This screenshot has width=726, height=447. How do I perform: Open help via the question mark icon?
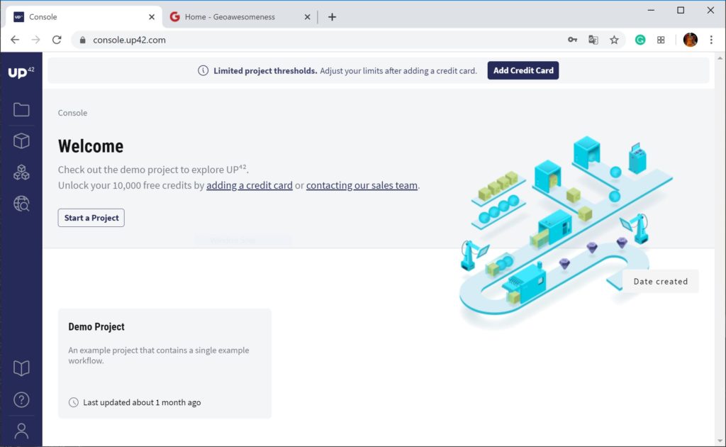coord(21,399)
